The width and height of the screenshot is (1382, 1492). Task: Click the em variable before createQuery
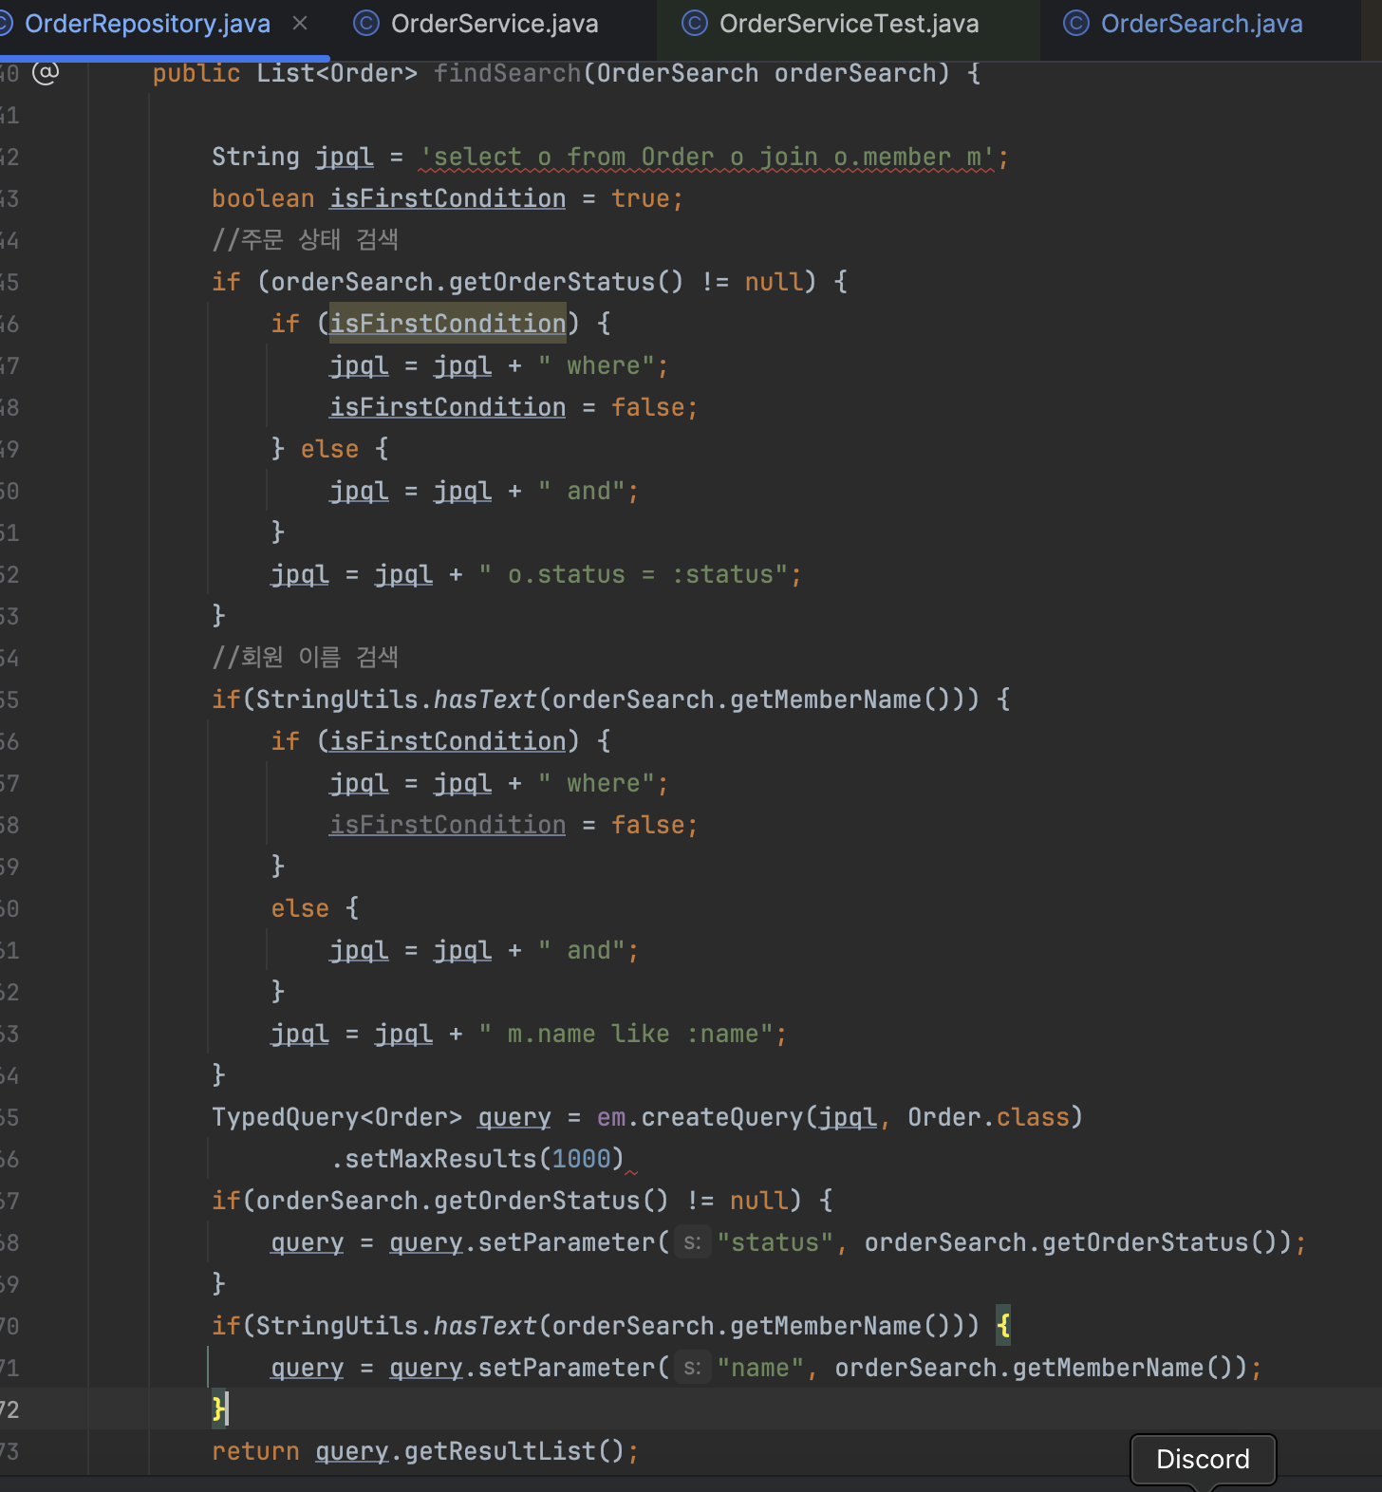pos(611,1117)
